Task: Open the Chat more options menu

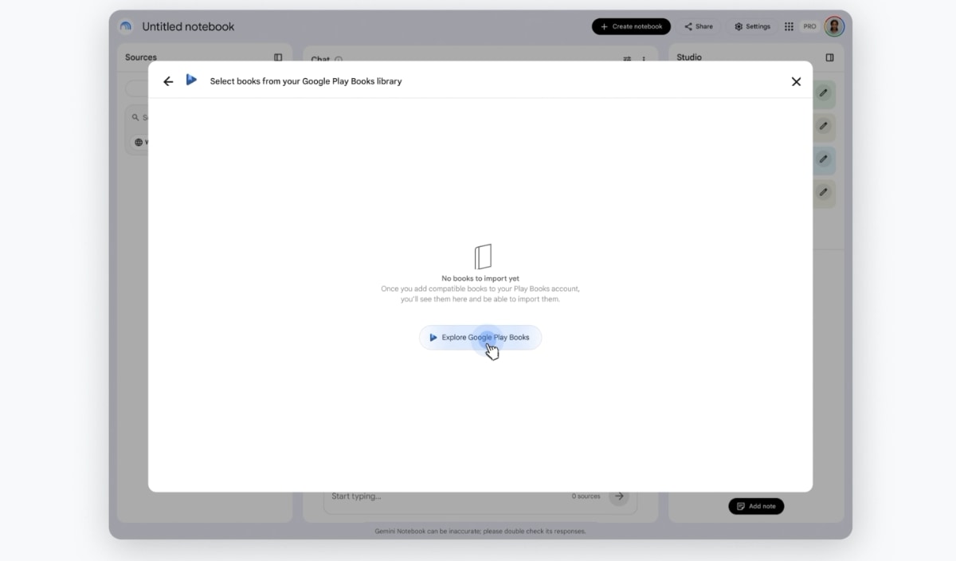Action: [x=644, y=59]
